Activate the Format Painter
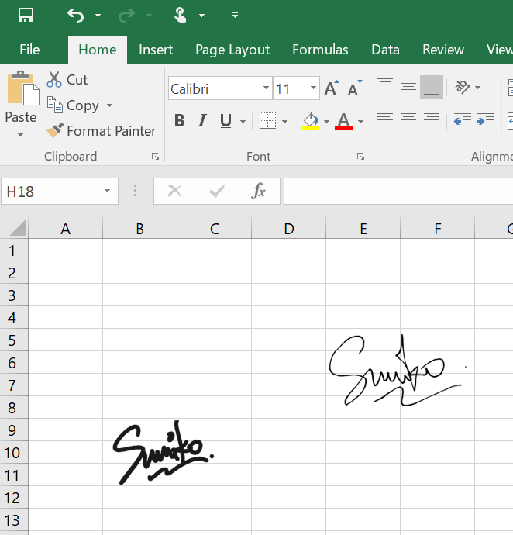 coord(102,131)
